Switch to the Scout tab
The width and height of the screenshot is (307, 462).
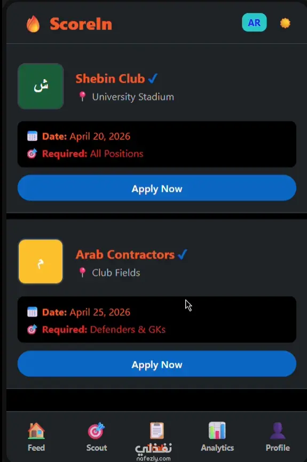pyautogui.click(x=96, y=437)
